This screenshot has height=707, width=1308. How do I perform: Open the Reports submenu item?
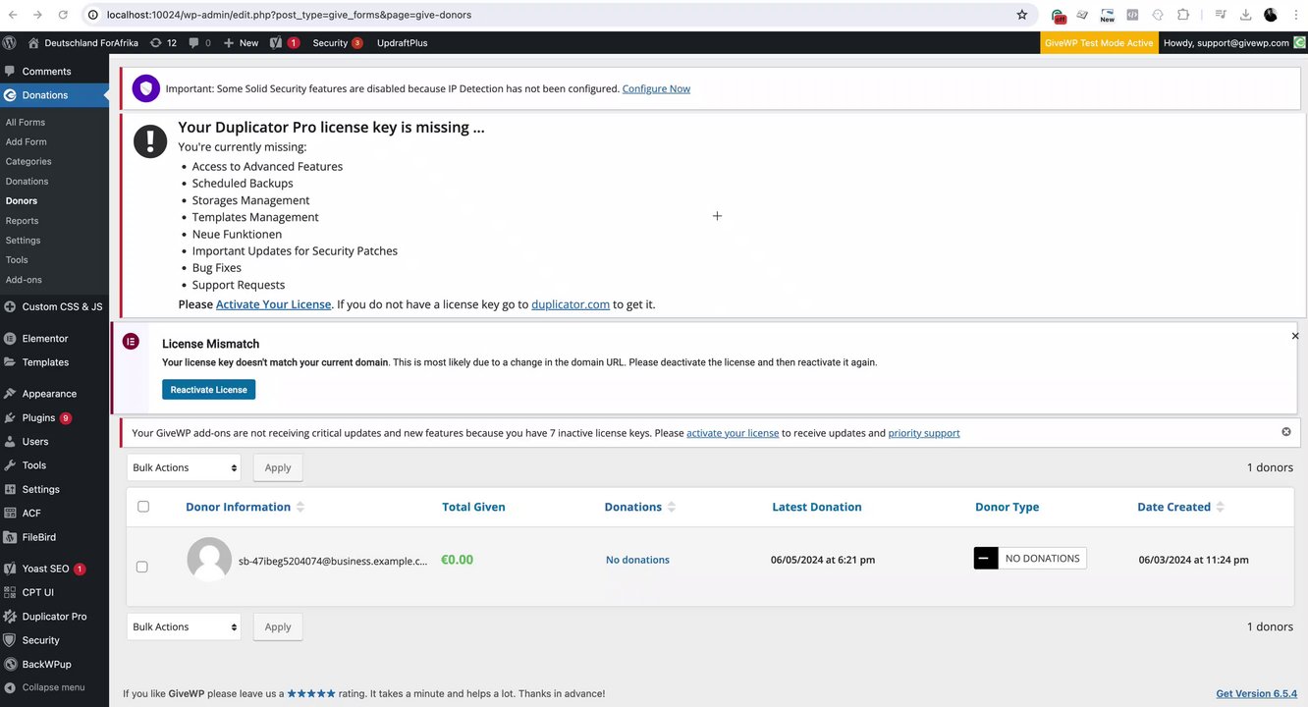(x=22, y=221)
